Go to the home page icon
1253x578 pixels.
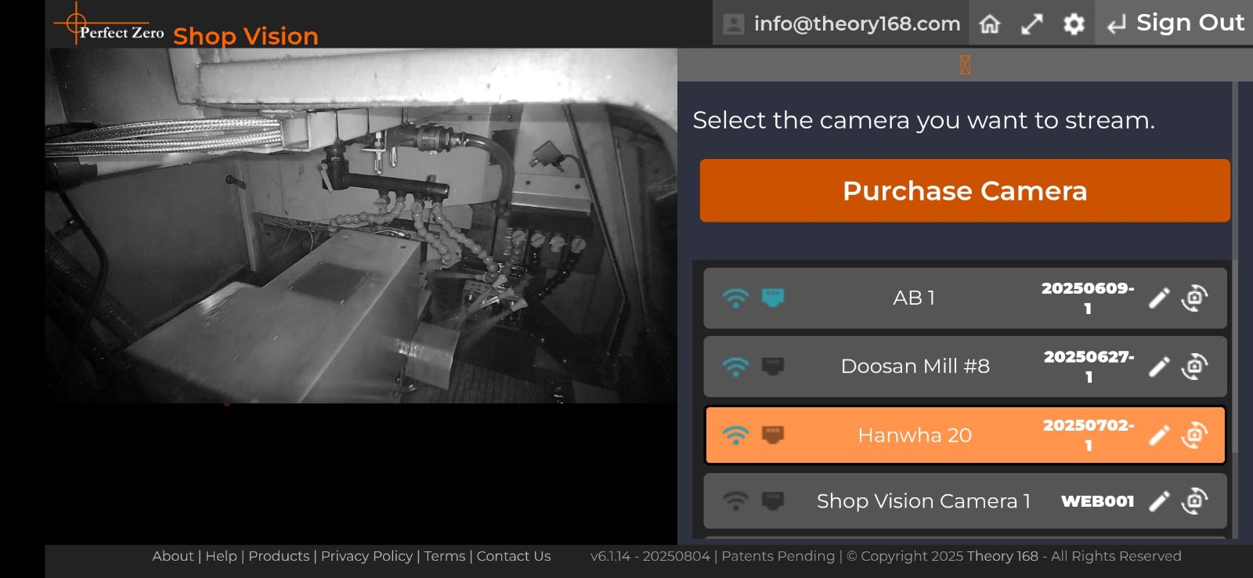point(990,24)
